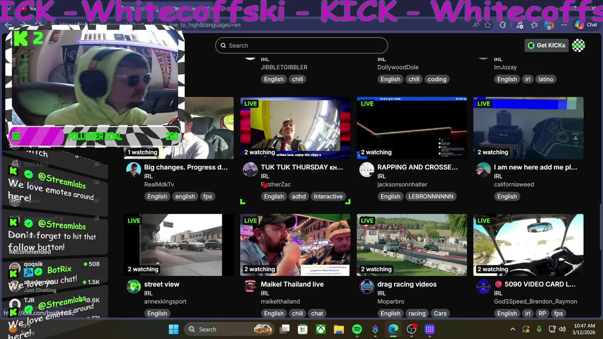Select the Cars tag under Moparbro
The width and height of the screenshot is (603, 339).
click(440, 313)
